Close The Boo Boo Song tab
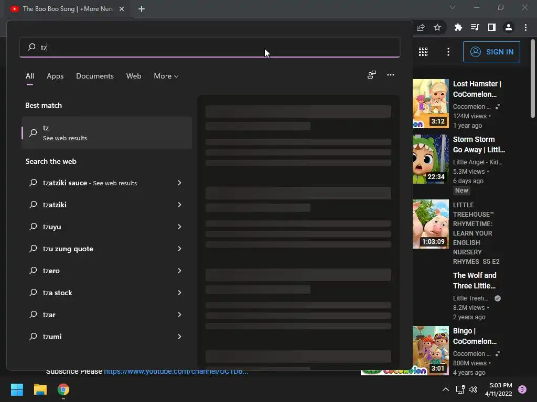The height and width of the screenshot is (402, 537). [x=122, y=9]
